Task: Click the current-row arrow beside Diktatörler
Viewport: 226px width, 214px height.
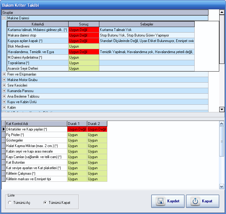Action: 4,129
